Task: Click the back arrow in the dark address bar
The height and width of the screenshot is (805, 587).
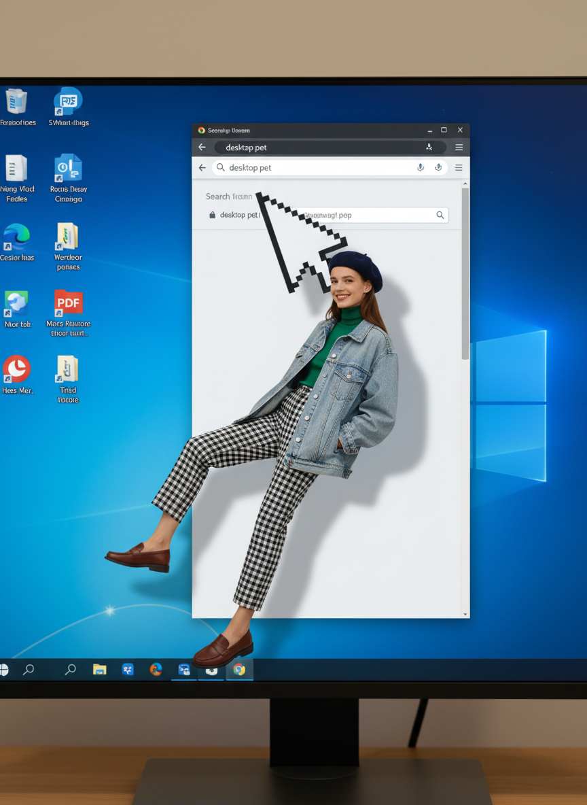Action: pos(202,148)
